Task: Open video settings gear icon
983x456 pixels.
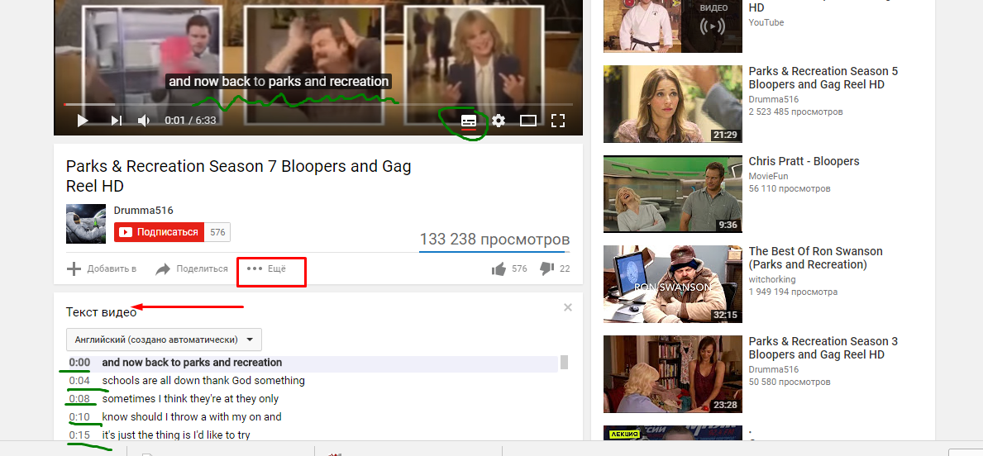Action: [499, 121]
